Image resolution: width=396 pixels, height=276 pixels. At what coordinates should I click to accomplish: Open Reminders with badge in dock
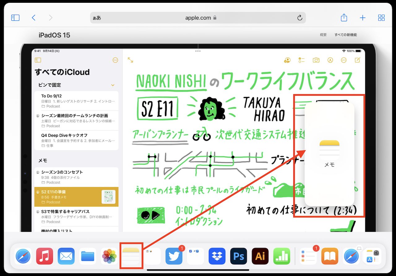308,256
